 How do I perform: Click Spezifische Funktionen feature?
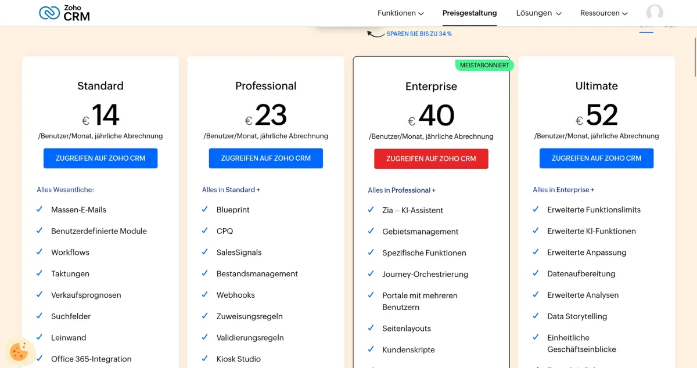424,253
